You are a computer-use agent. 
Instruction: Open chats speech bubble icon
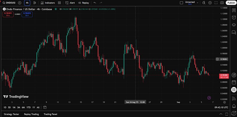(x=234, y=32)
